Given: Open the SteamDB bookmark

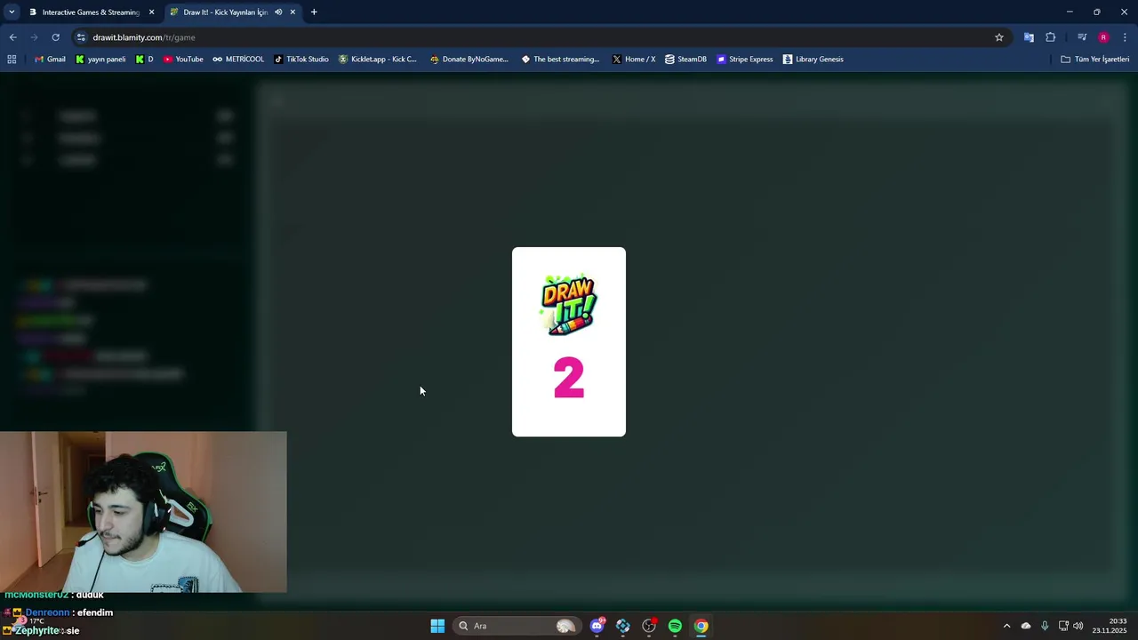Looking at the screenshot, I should click(685, 60).
